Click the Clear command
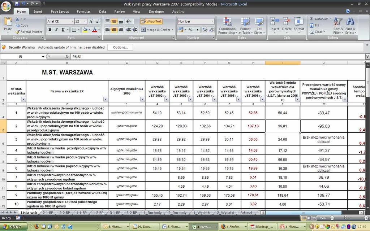Image resolution: width=370 pixels, height=231 pixels. [x=318, y=32]
